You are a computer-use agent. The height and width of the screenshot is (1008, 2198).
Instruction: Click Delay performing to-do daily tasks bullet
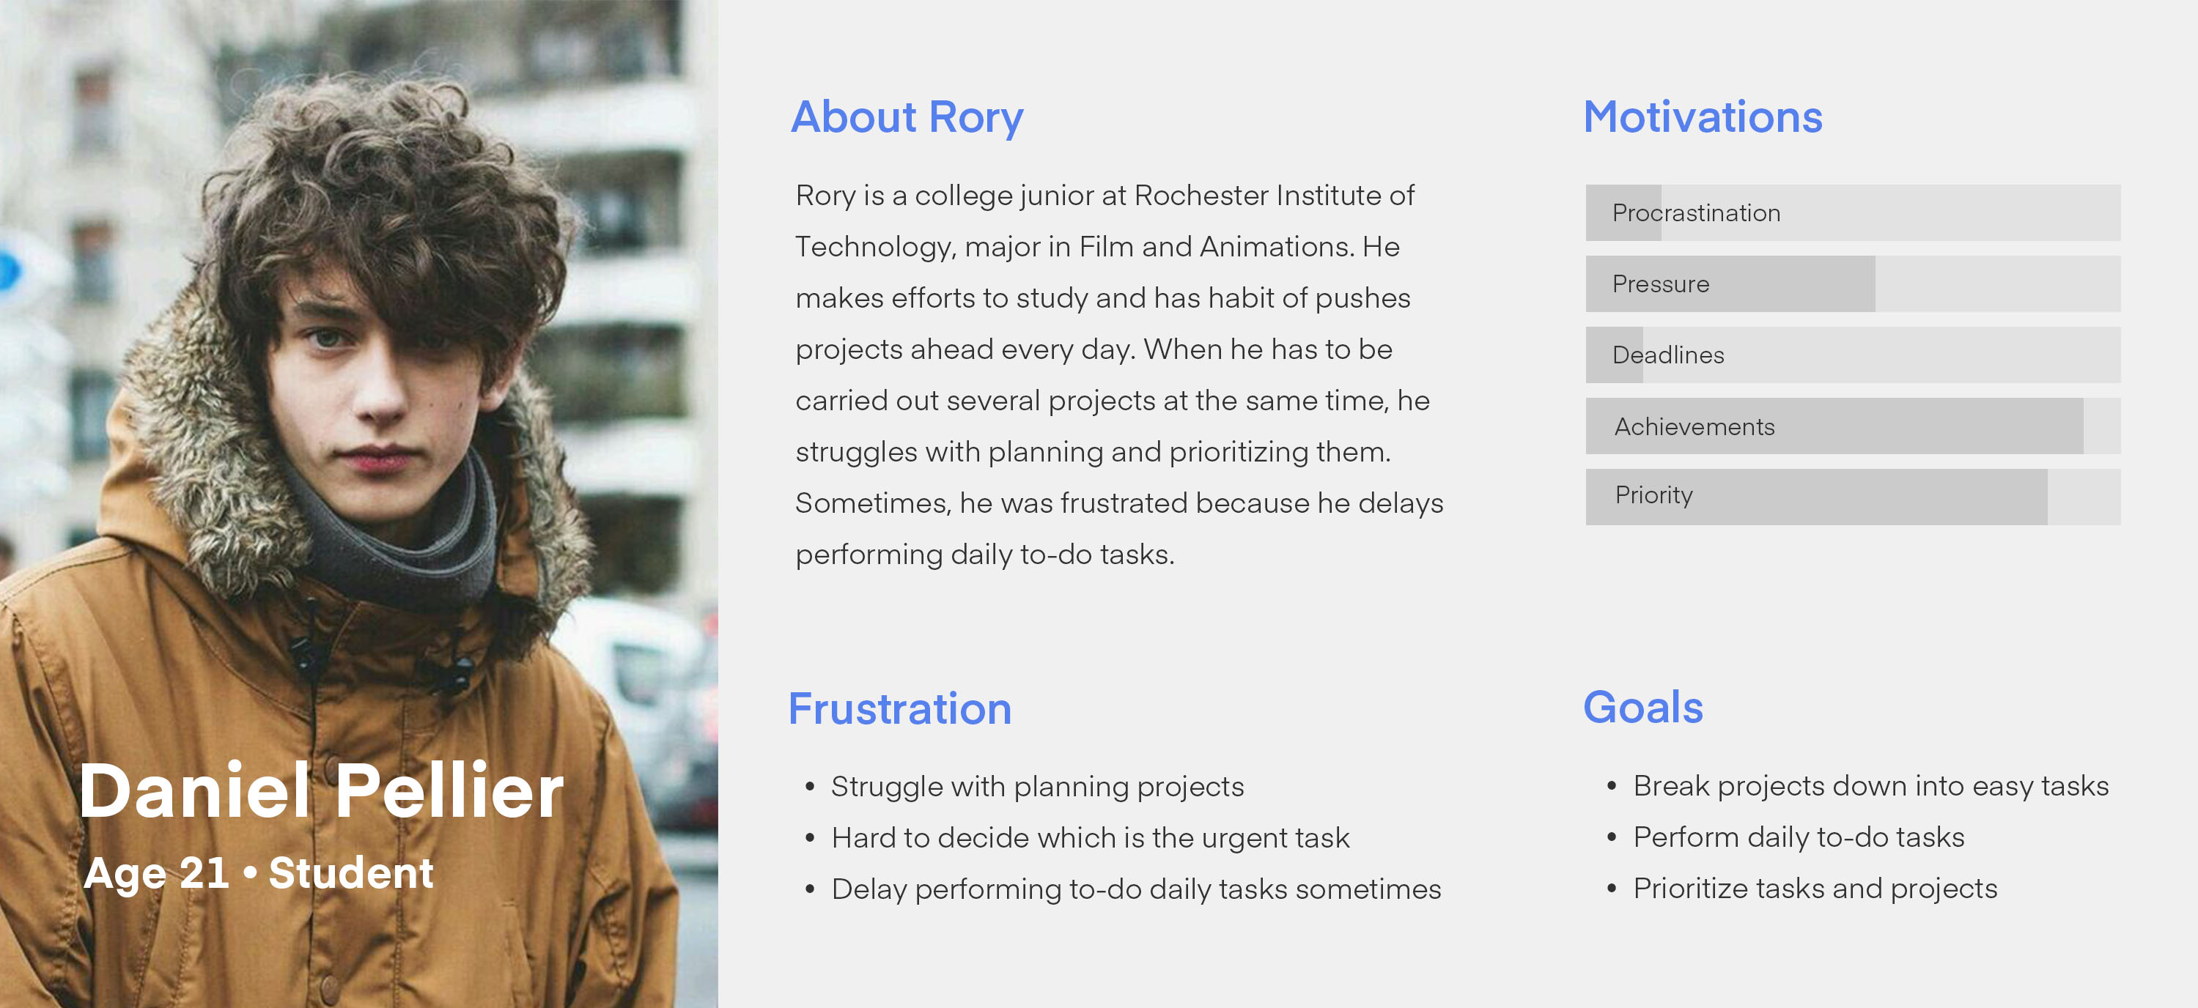tap(1136, 889)
